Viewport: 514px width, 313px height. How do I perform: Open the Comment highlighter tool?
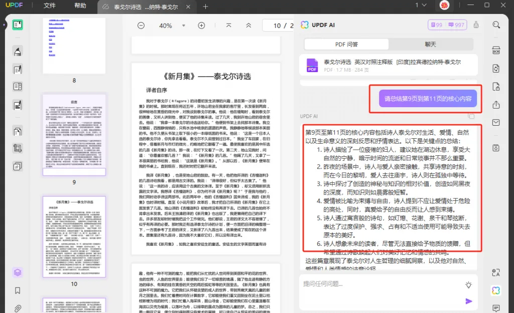pyautogui.click(x=18, y=52)
